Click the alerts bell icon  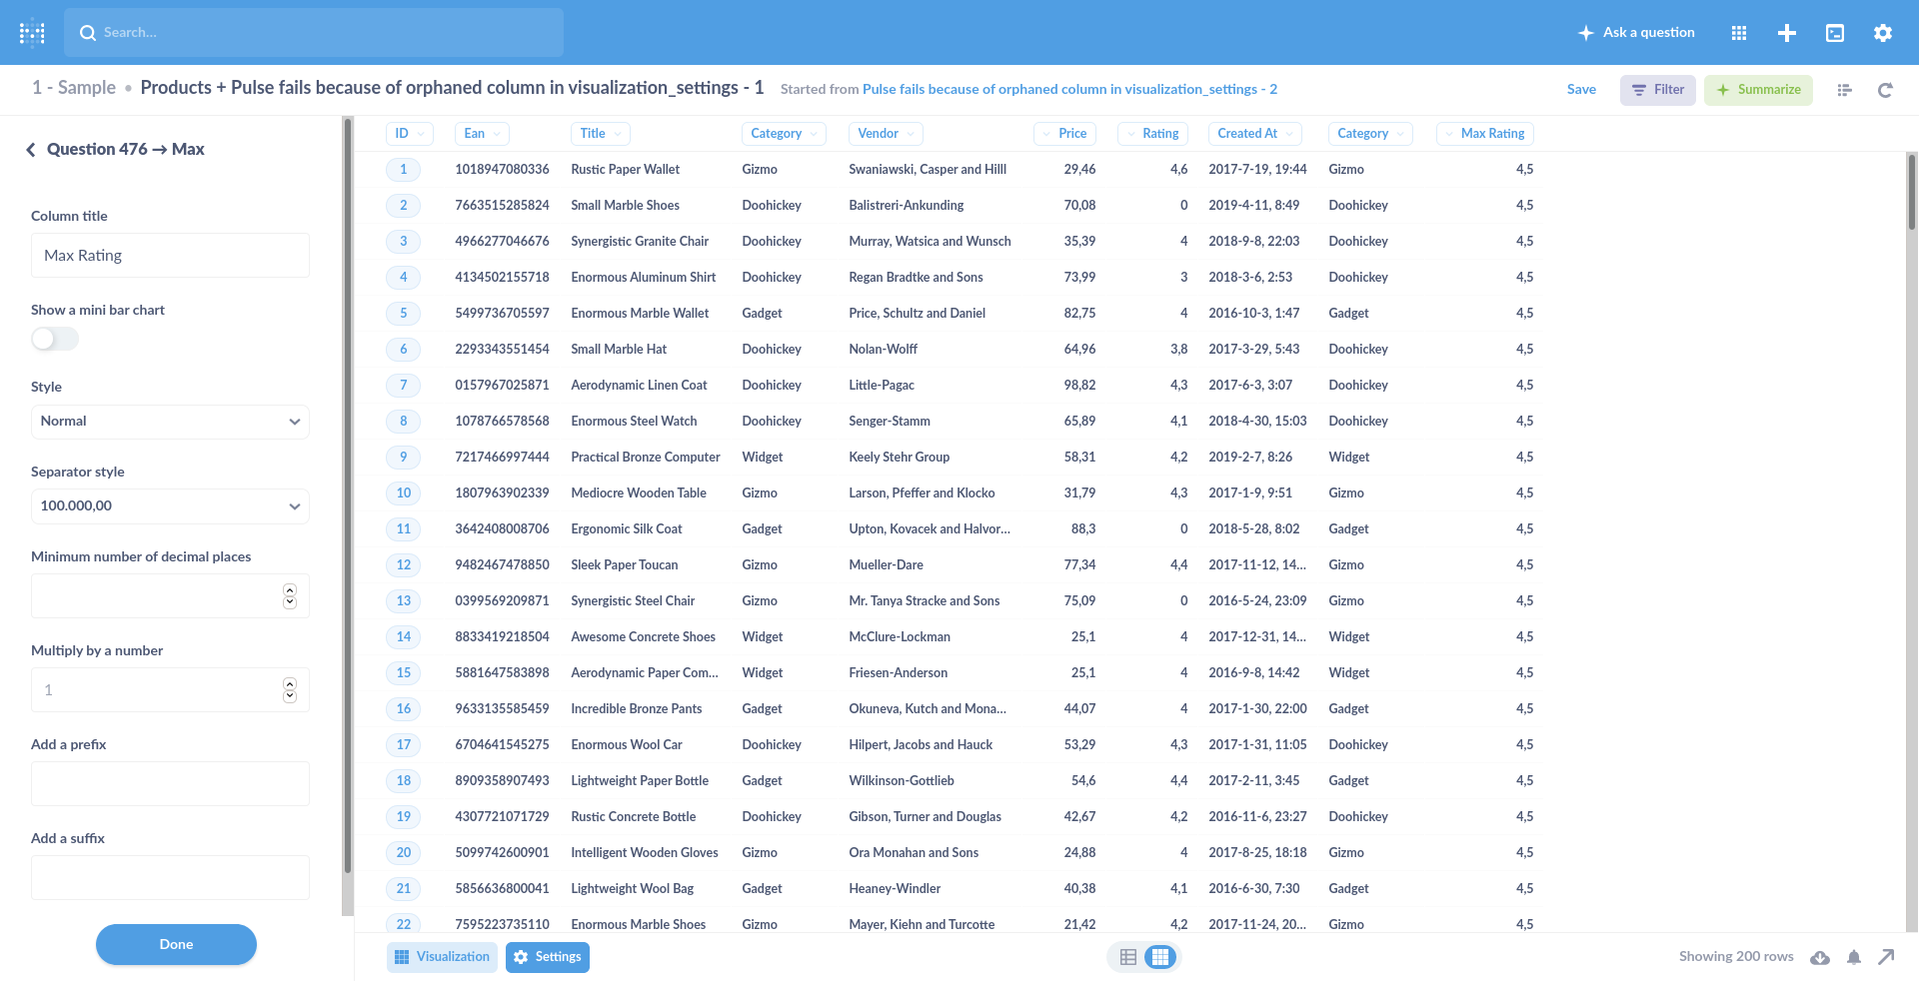(1854, 956)
